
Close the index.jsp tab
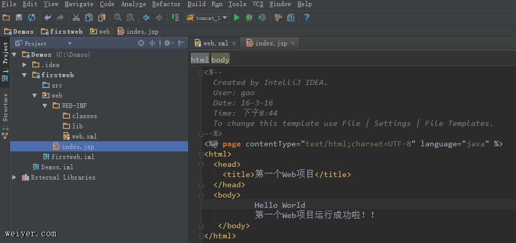(293, 43)
